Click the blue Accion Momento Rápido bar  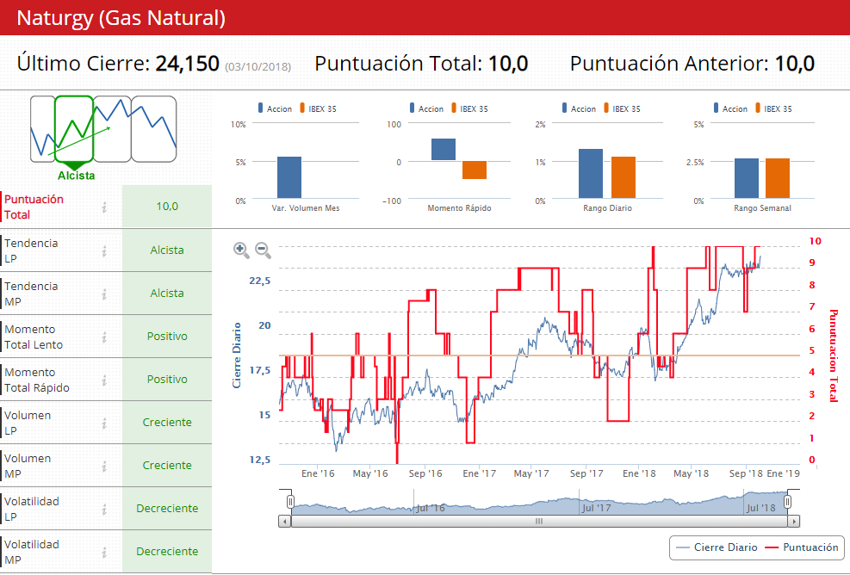(444, 150)
